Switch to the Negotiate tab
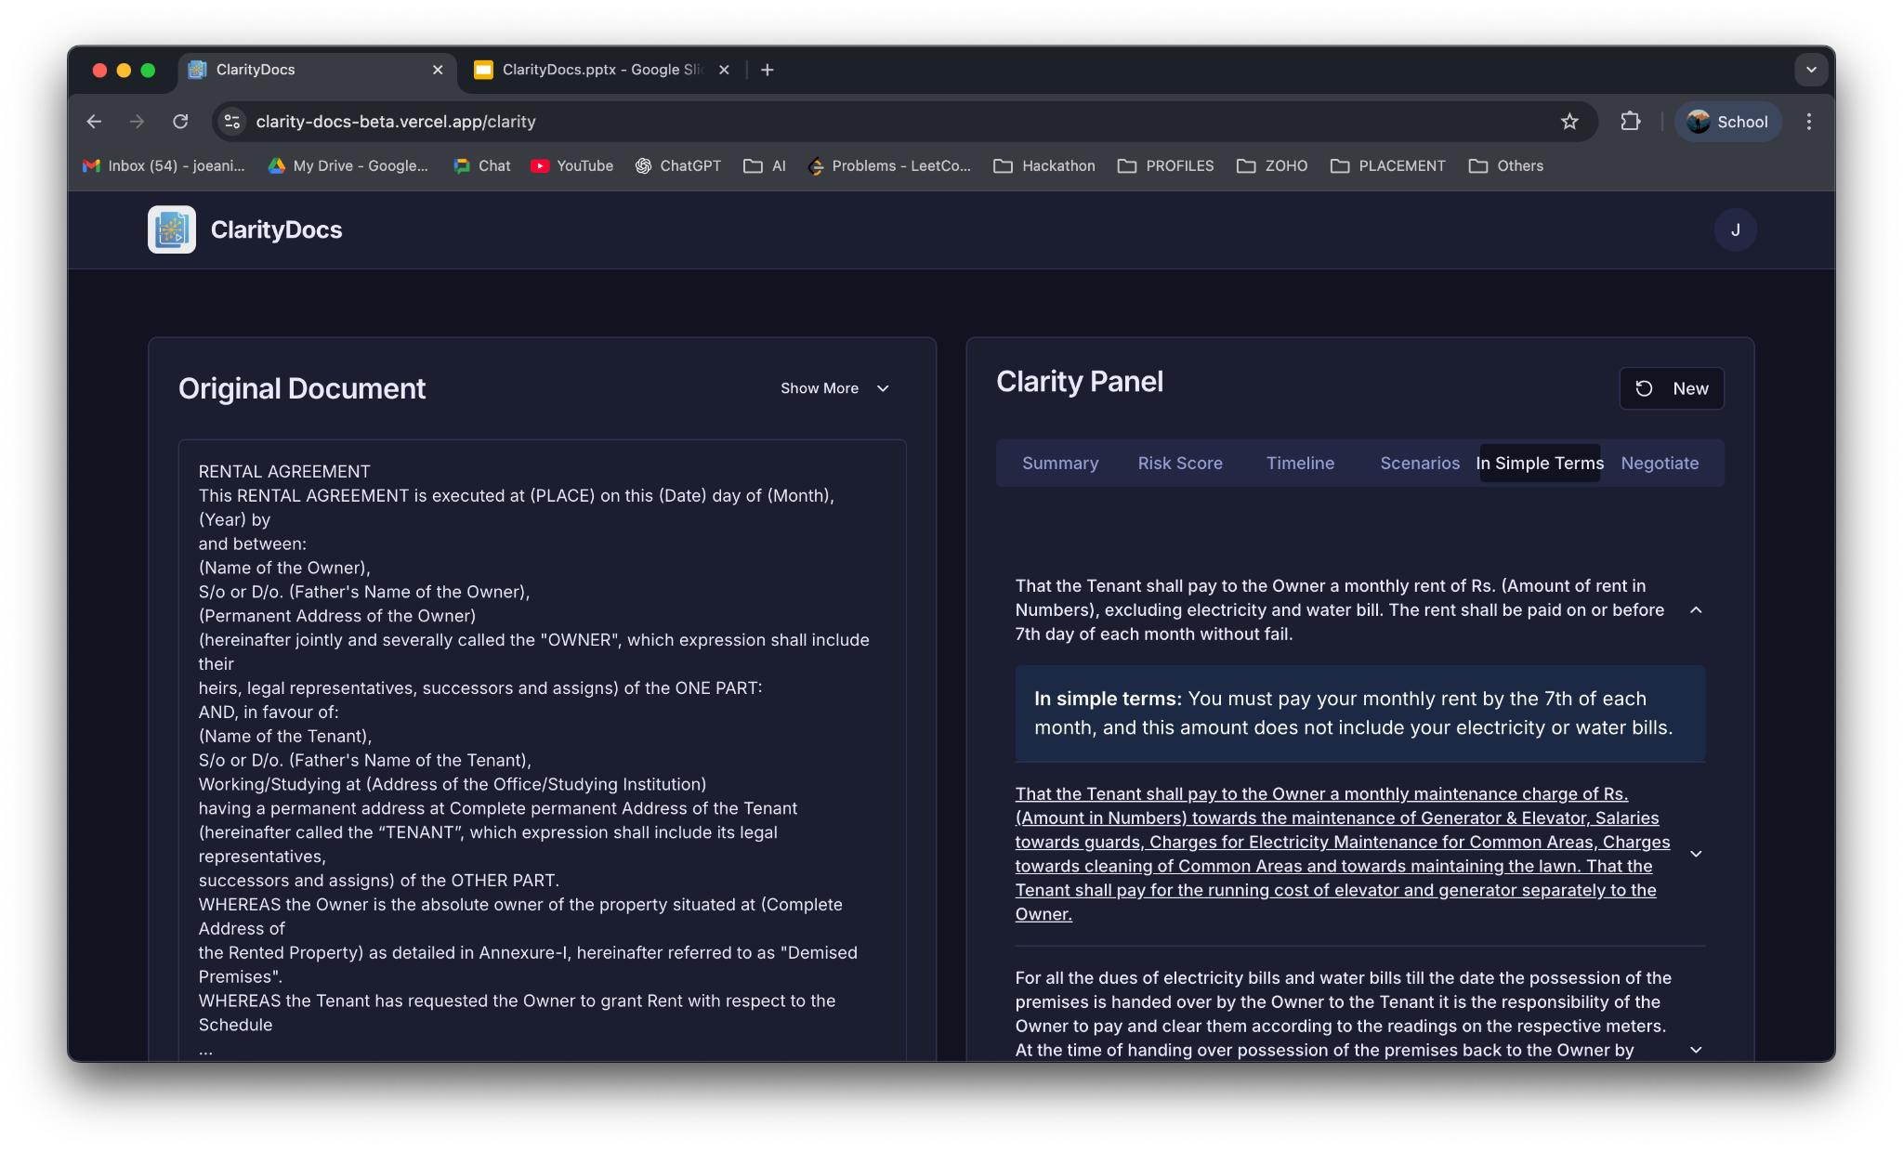 coord(1660,463)
